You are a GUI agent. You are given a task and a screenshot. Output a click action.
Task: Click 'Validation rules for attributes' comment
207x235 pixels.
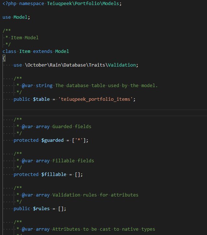coord(95,195)
